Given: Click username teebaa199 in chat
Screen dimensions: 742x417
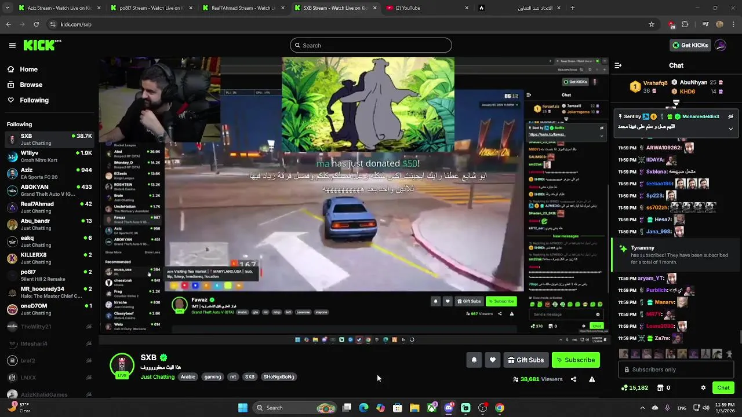Looking at the screenshot, I should pos(659,184).
